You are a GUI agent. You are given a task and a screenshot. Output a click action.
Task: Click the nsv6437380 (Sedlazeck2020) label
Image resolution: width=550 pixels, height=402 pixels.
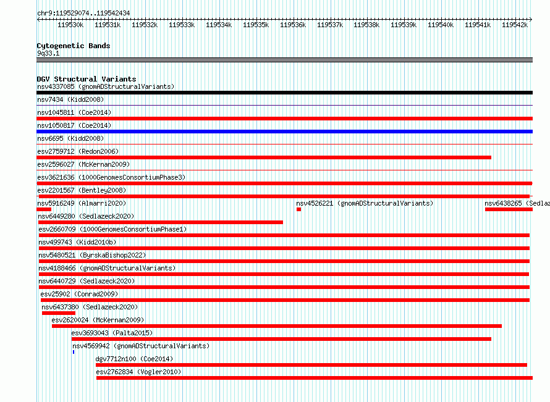pyautogui.click(x=90, y=307)
